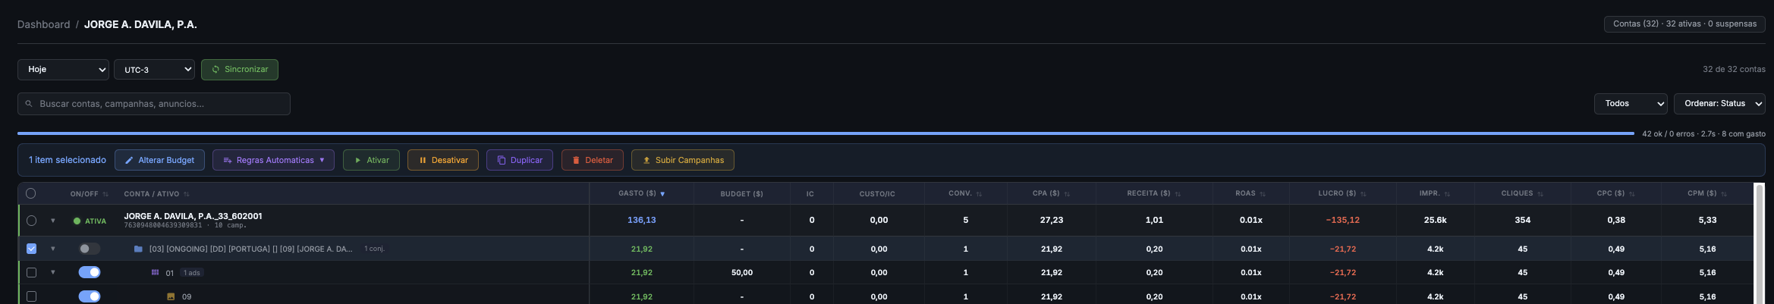Image resolution: width=1774 pixels, height=304 pixels.
Task: Click the purple ad set grid icon beside 01
Action: click(155, 273)
